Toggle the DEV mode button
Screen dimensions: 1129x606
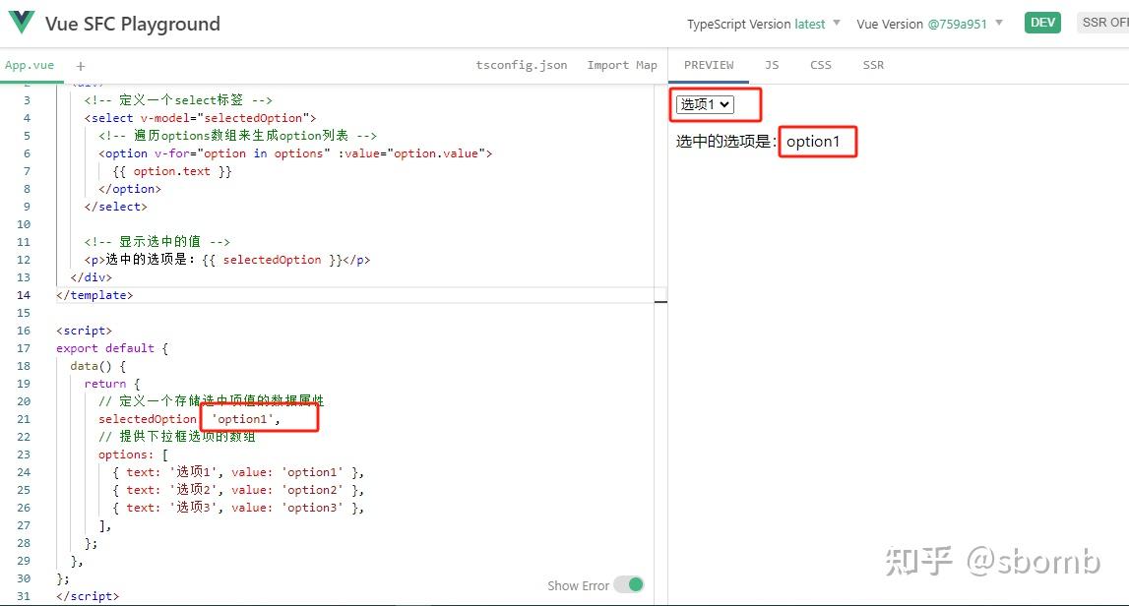click(x=1042, y=23)
